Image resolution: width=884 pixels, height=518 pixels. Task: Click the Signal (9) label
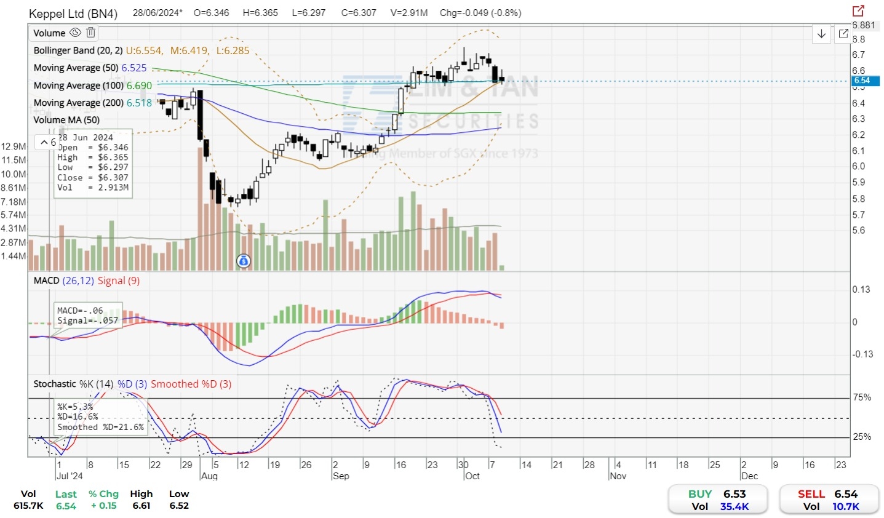(119, 281)
